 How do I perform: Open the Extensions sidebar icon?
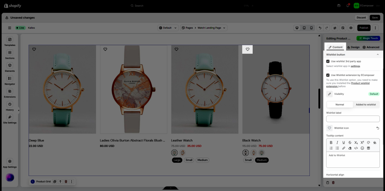[x=10, y=93]
